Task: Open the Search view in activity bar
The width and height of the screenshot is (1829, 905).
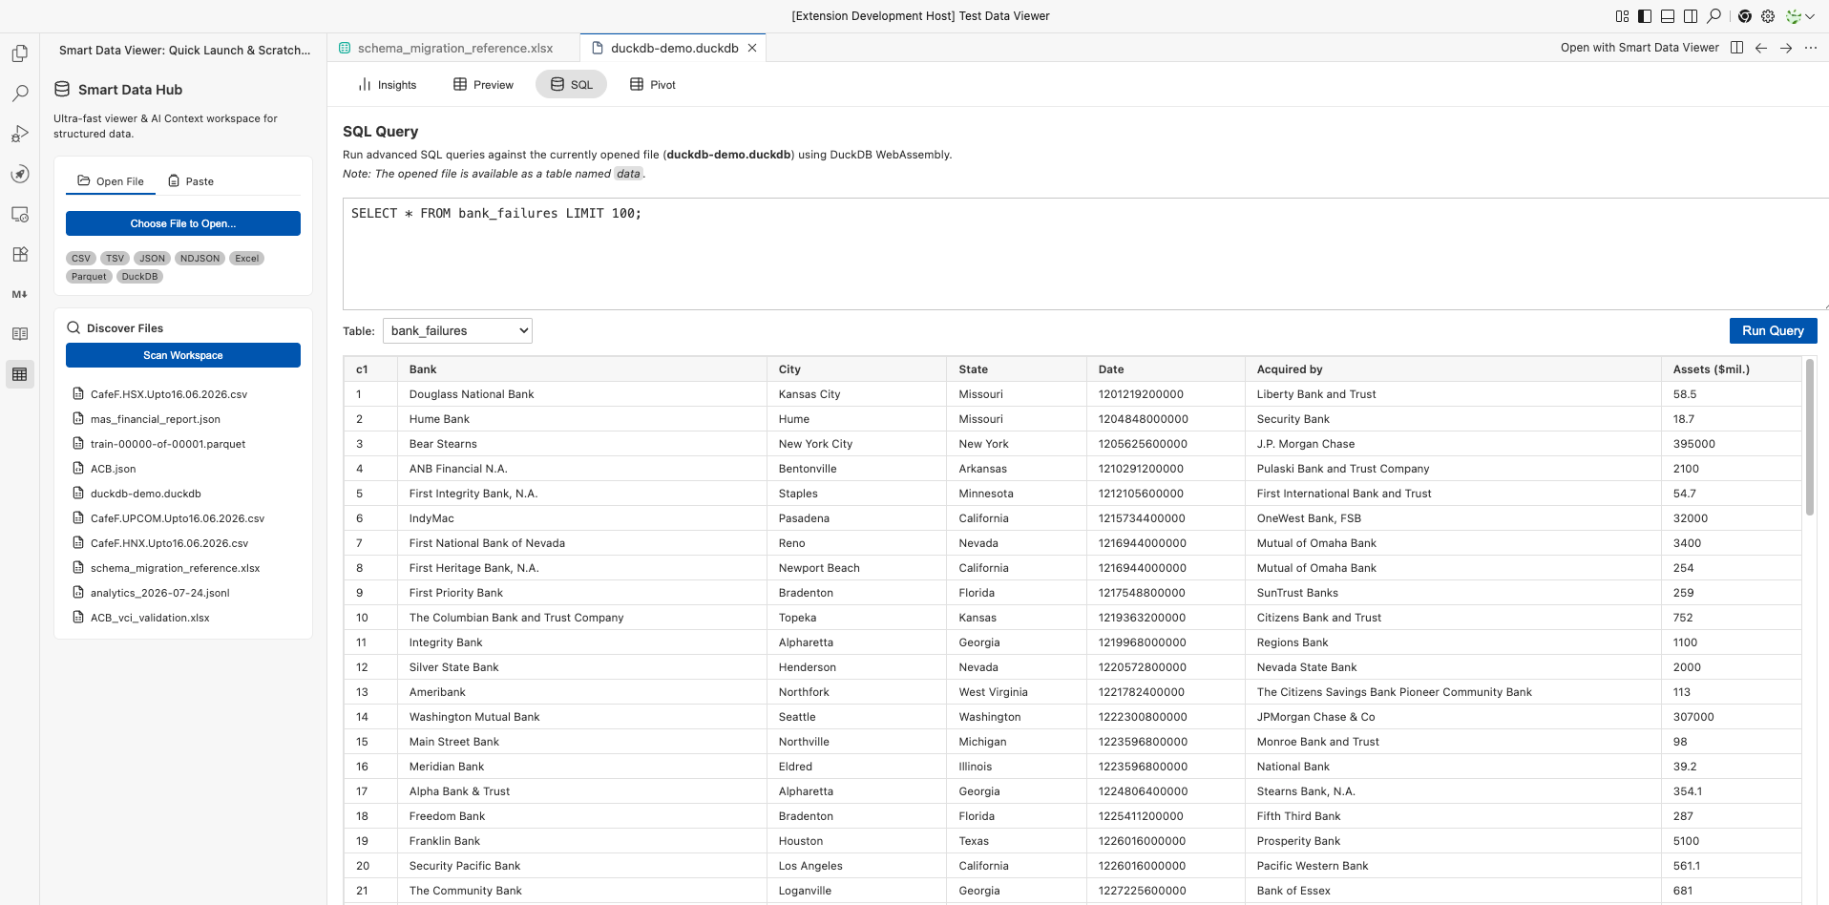Action: 19,94
